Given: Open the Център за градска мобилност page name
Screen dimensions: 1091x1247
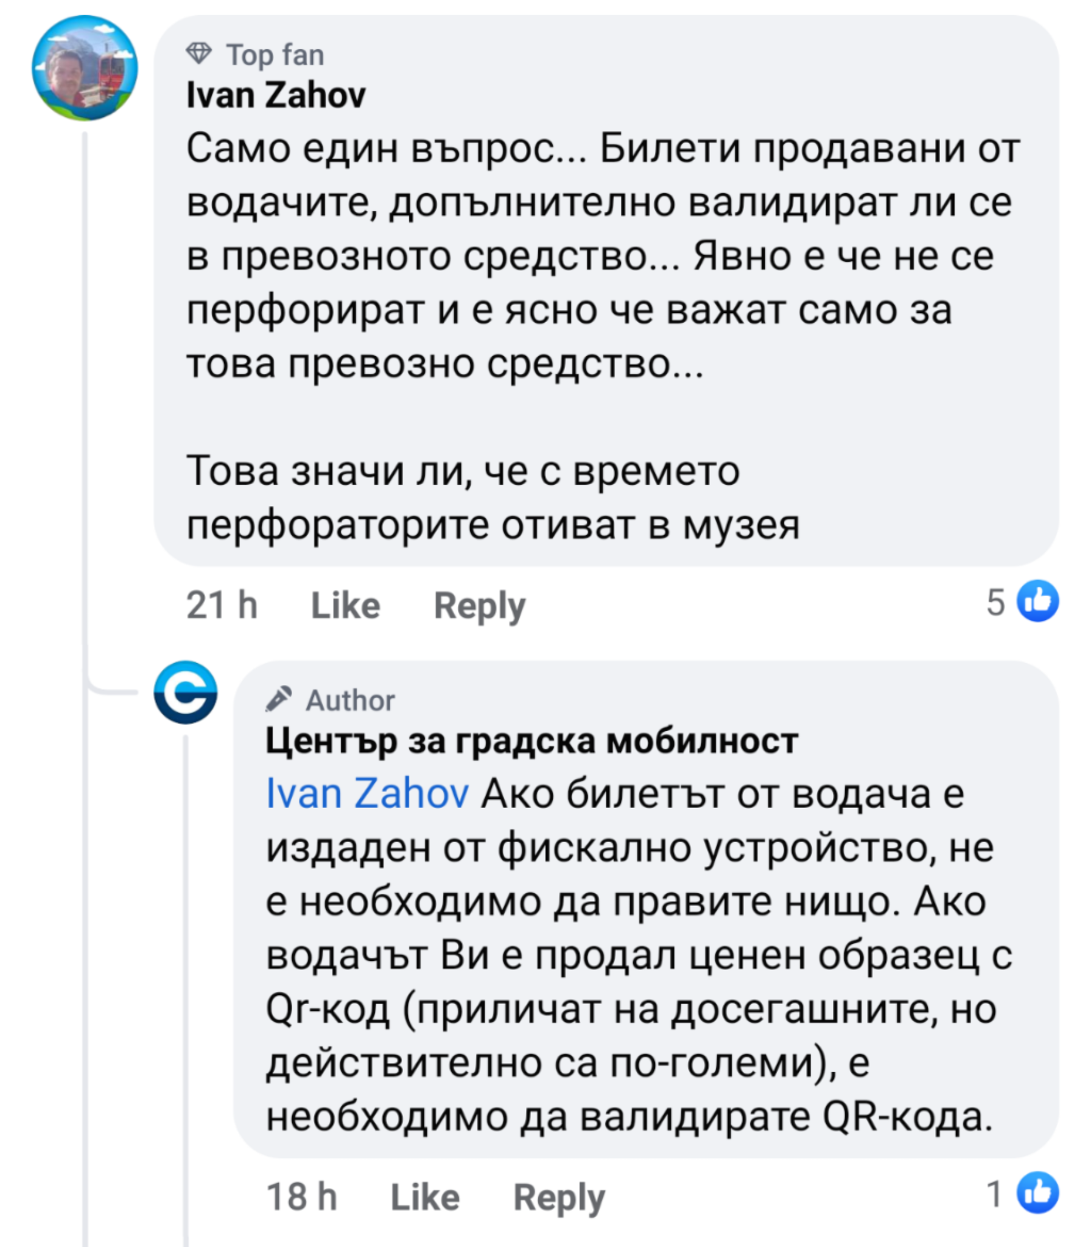Looking at the screenshot, I should pyautogui.click(x=531, y=741).
